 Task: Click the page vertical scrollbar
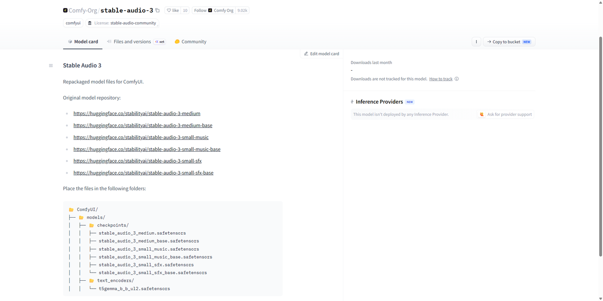tap(600, 146)
